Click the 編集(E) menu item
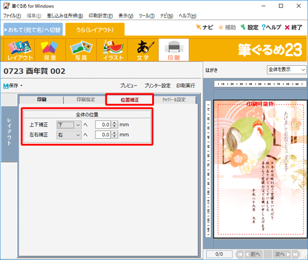Screen dimensions: 308x260 pos(34,16)
